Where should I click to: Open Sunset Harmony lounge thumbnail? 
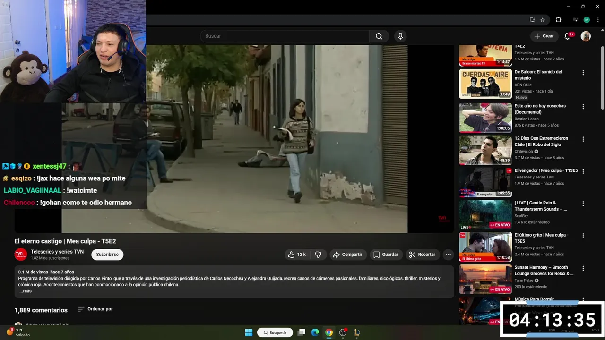coord(485,279)
